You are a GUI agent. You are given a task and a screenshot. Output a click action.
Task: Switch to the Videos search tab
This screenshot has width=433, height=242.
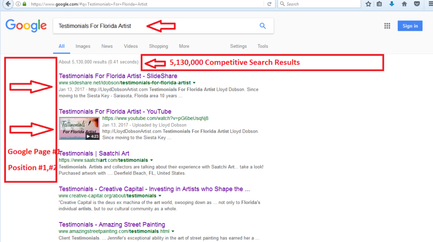pyautogui.click(x=131, y=46)
